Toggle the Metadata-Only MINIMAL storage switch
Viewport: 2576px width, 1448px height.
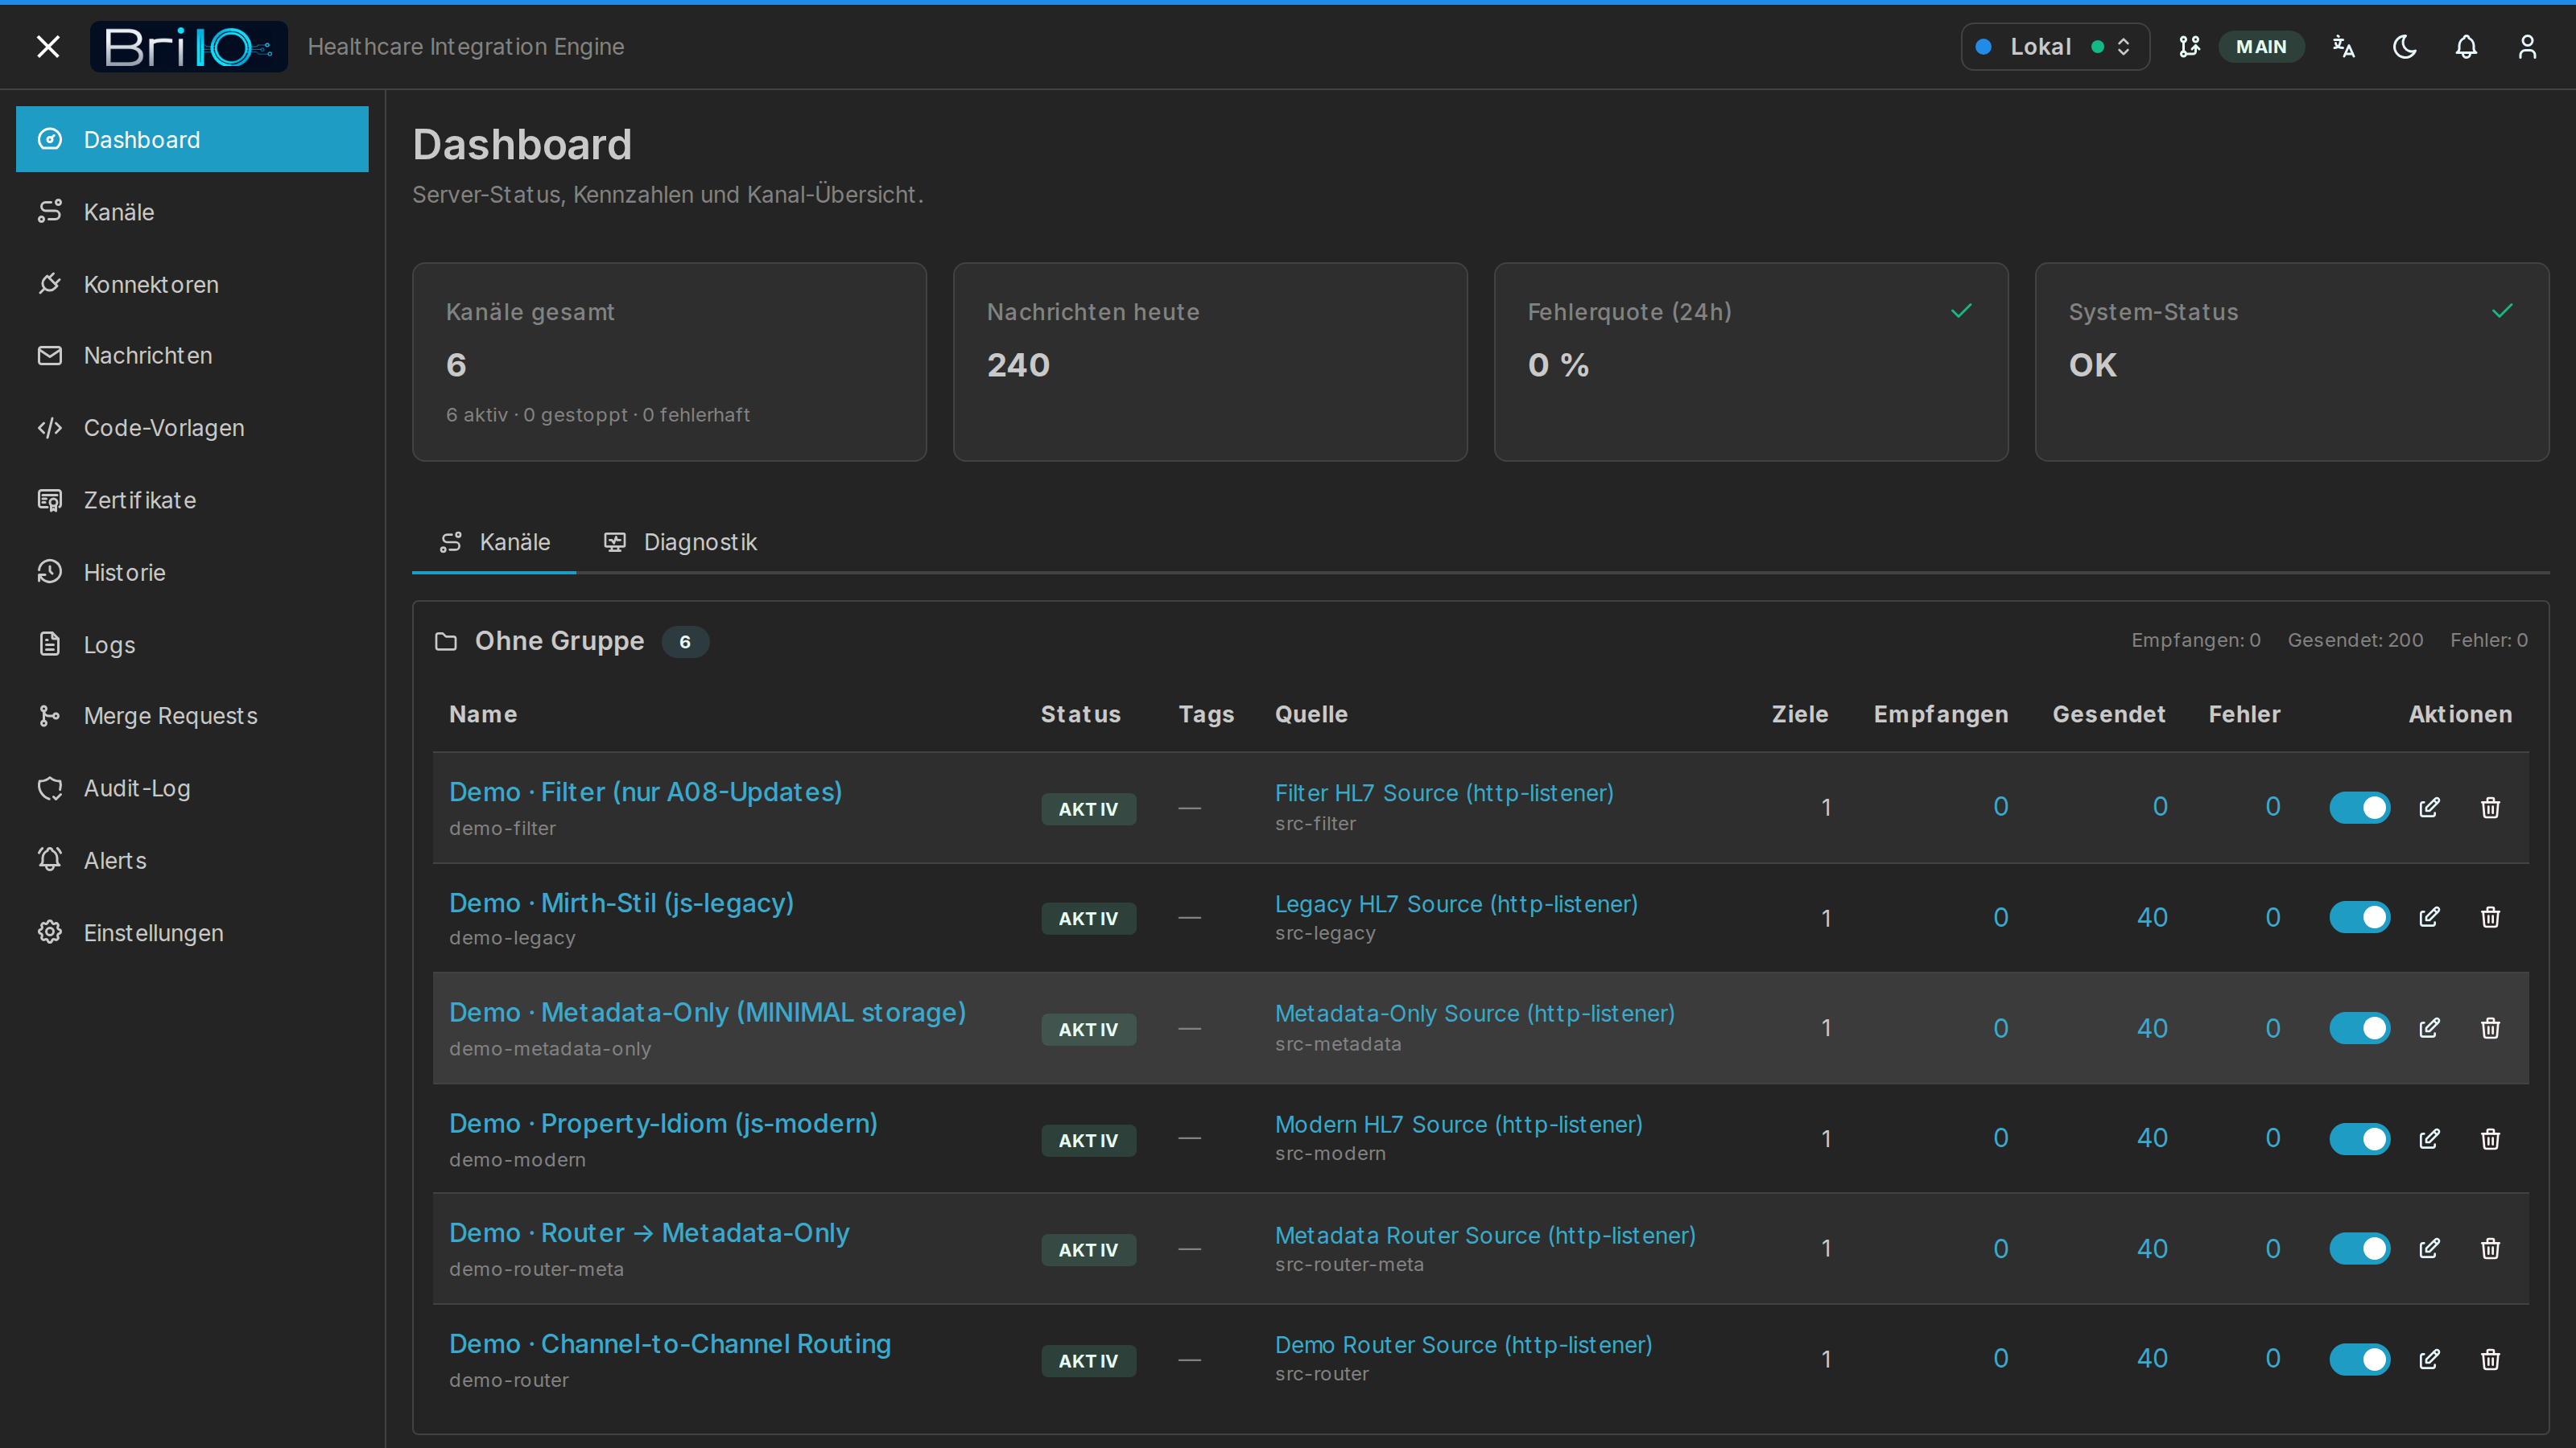[x=2359, y=1028]
